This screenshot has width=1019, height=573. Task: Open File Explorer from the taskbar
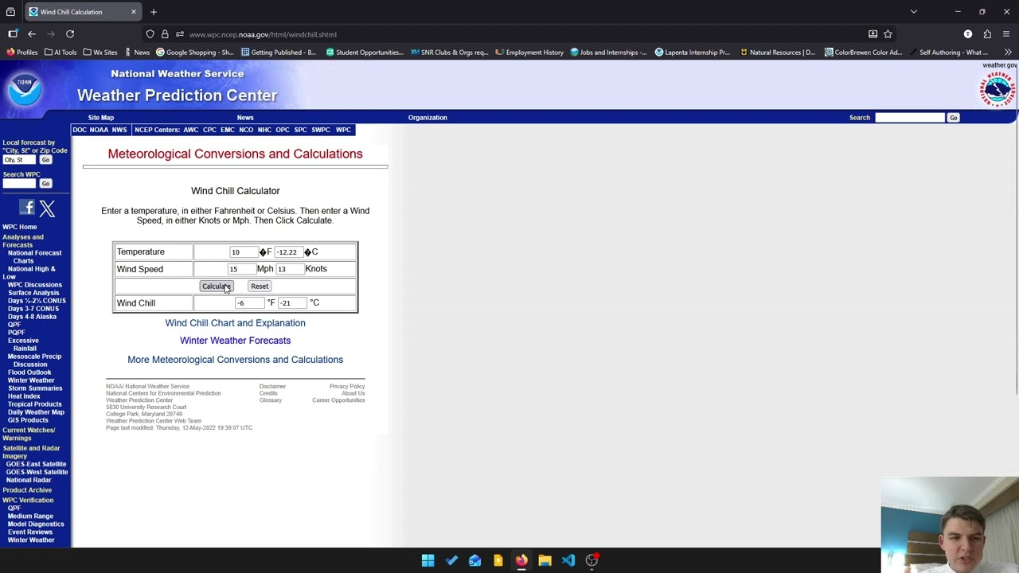(x=545, y=560)
